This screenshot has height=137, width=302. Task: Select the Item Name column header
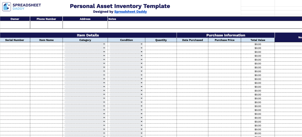pyautogui.click(x=46, y=40)
